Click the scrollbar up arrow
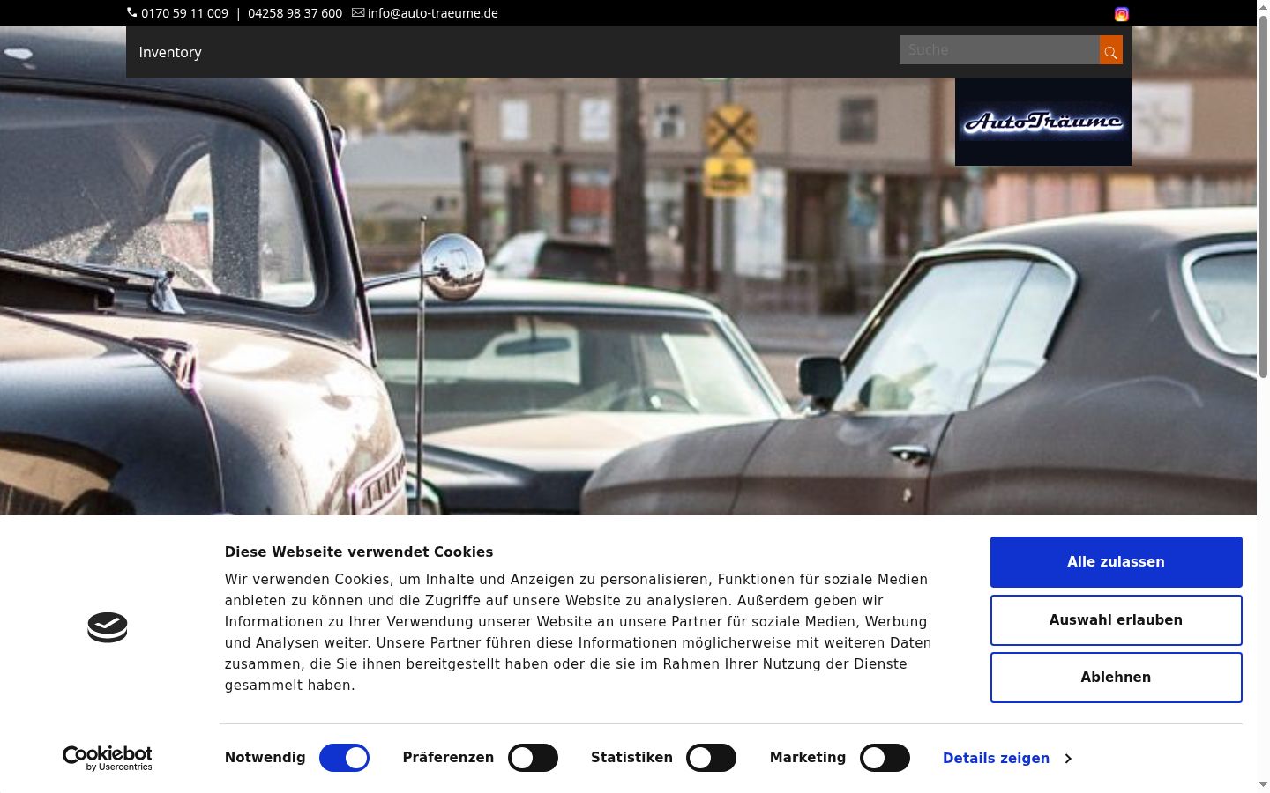Viewport: 1270px width, 793px height. click(x=1263, y=6)
